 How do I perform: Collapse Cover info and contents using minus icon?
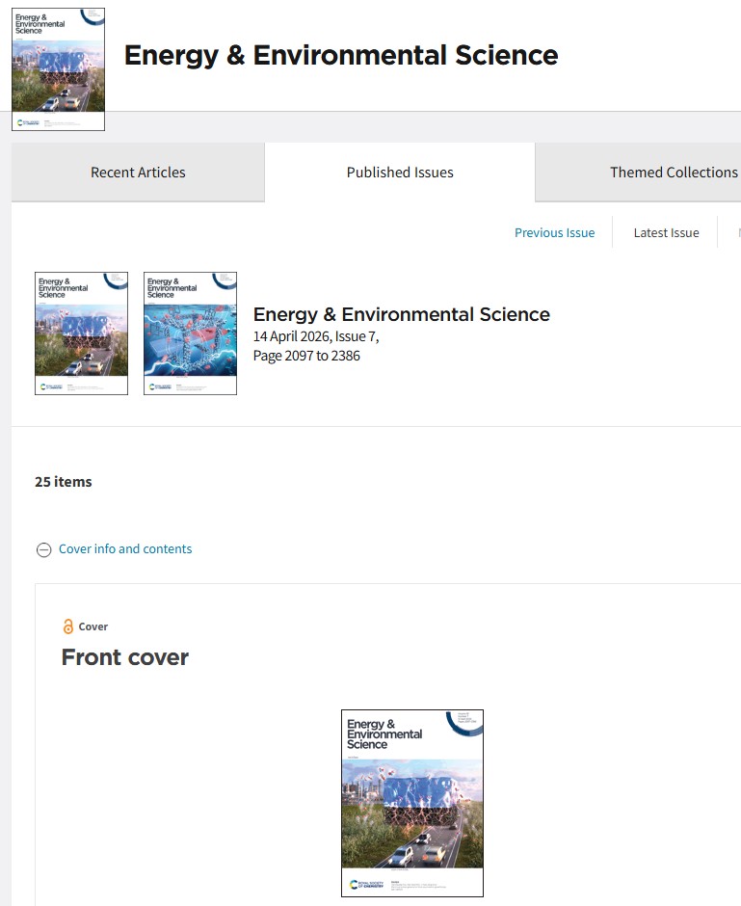click(x=44, y=549)
